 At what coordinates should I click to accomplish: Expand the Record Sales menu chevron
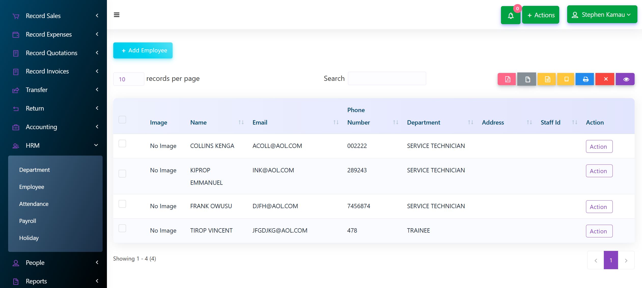point(97,16)
